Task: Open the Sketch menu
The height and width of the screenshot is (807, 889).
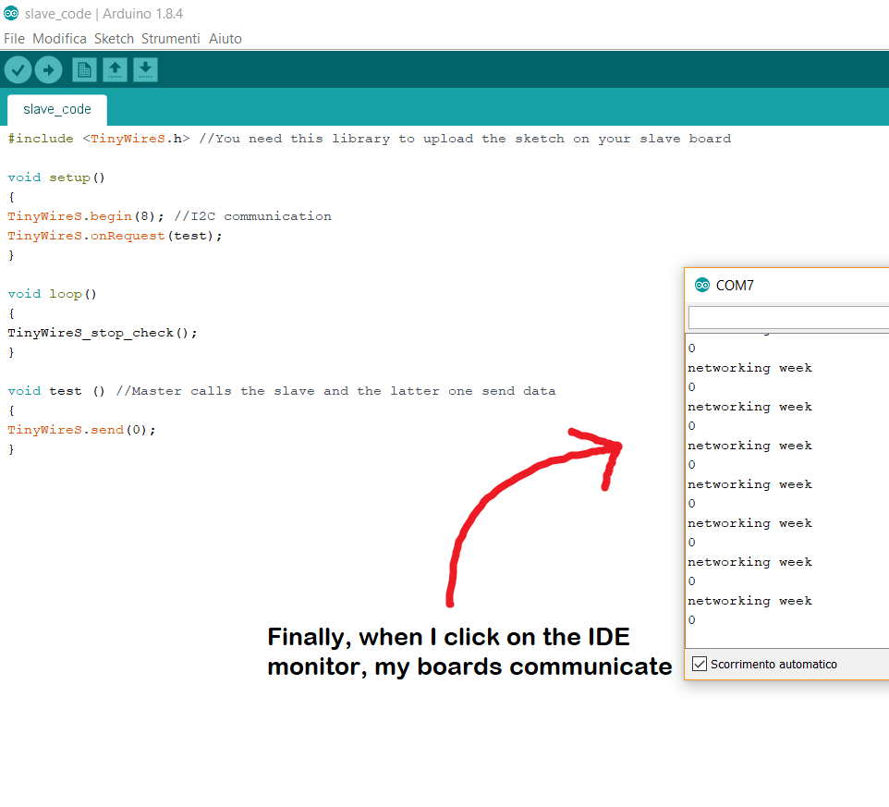Action: (114, 39)
